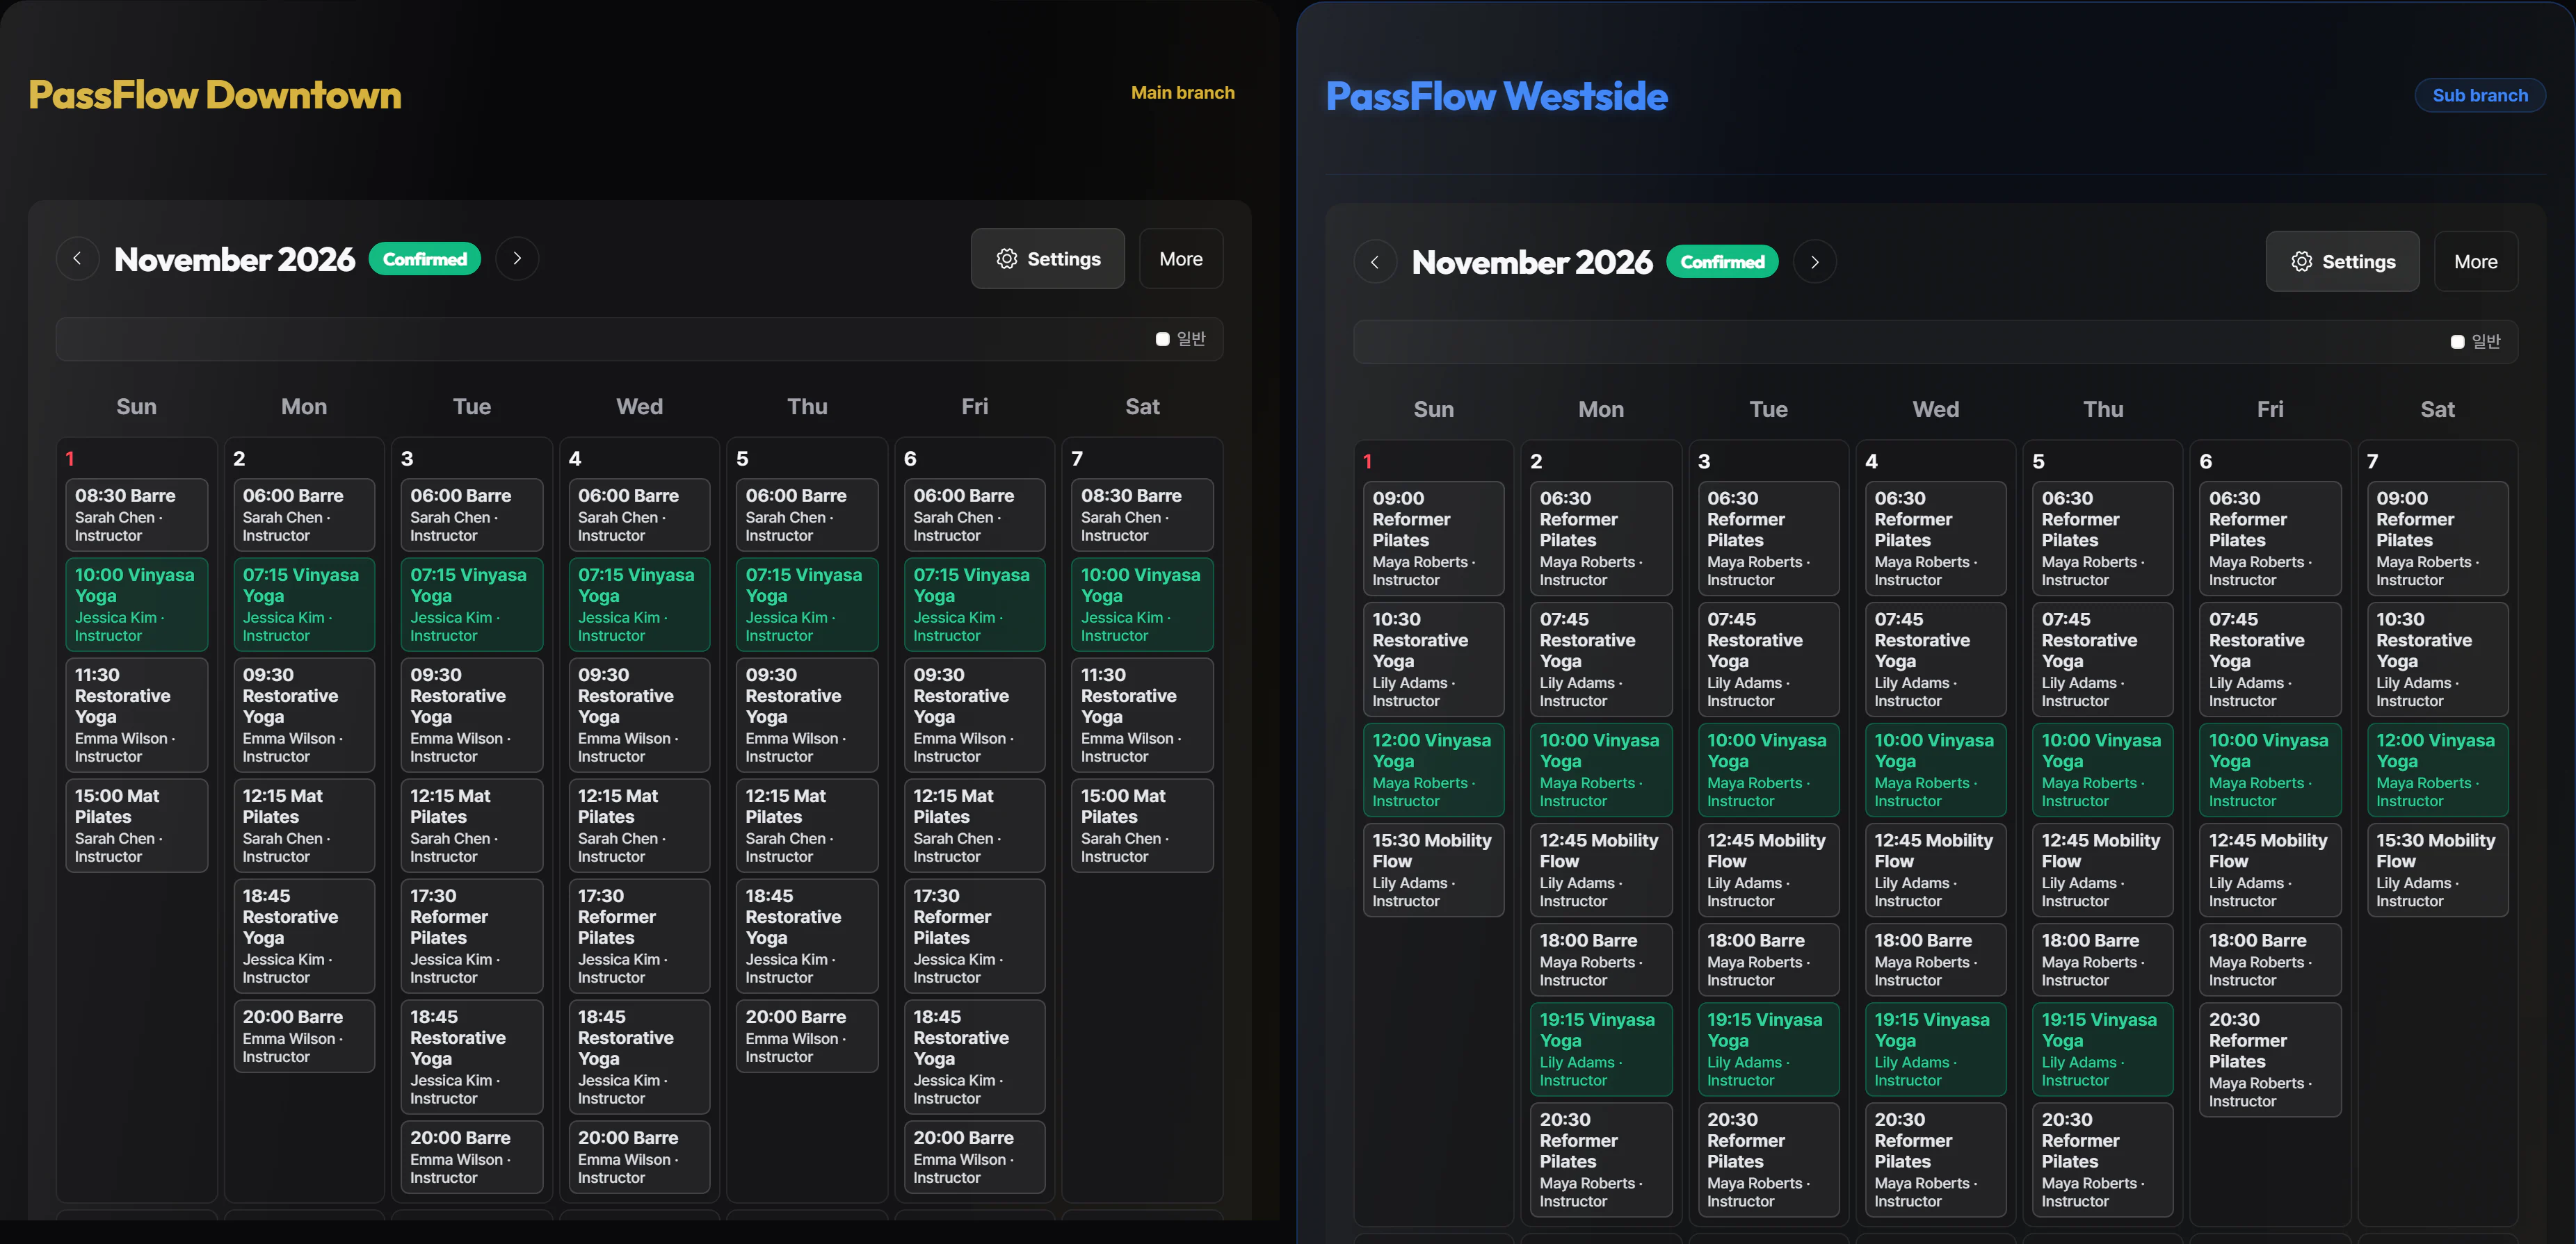2576x1244 pixels.
Task: Toggle Confirmed status badge in Westside
Action: pyautogui.click(x=1722, y=262)
